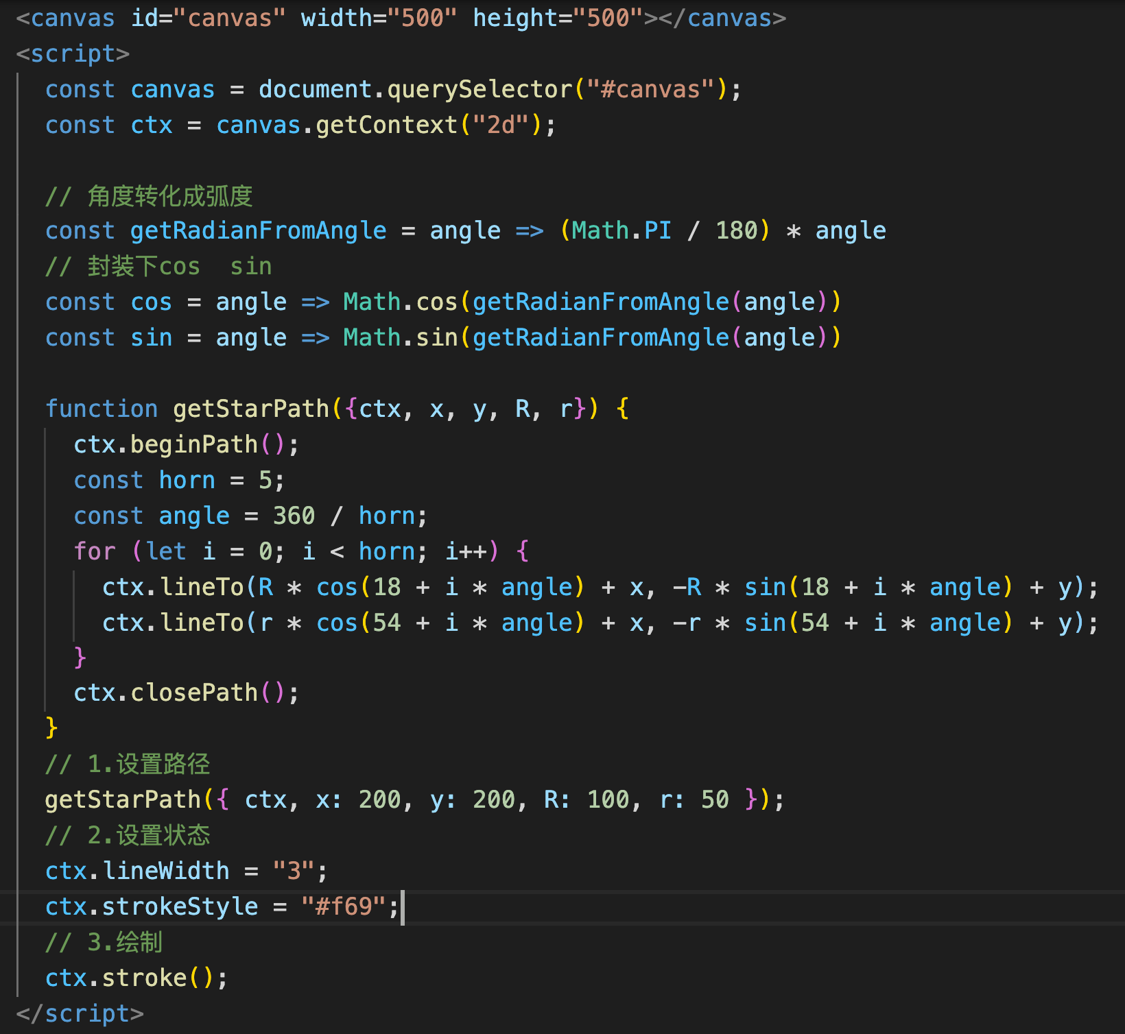Click the comment 3.绘制
The width and height of the screenshot is (1125, 1034).
click(x=104, y=942)
